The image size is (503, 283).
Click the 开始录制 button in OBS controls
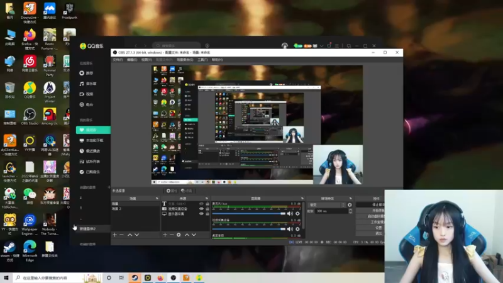[x=370, y=211]
